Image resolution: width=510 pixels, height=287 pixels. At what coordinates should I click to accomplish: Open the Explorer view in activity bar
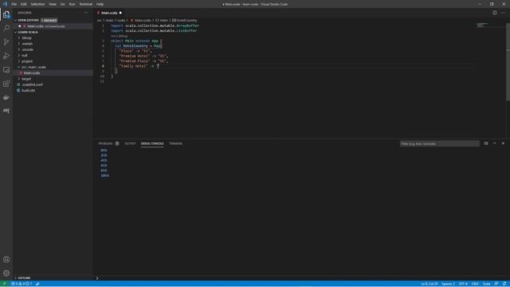tap(6, 14)
